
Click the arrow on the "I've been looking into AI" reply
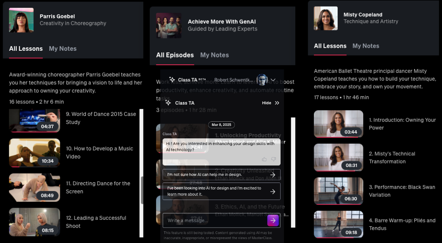click(272, 191)
